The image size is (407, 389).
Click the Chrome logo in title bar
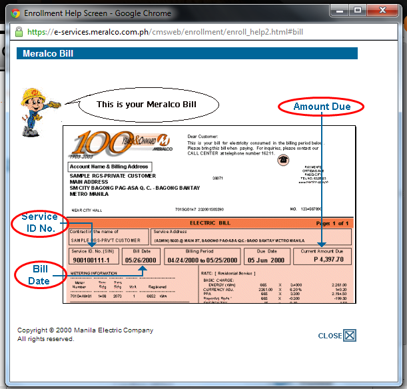click(x=15, y=13)
